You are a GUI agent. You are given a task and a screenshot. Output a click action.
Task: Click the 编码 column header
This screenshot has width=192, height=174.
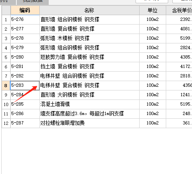coord(25,10)
